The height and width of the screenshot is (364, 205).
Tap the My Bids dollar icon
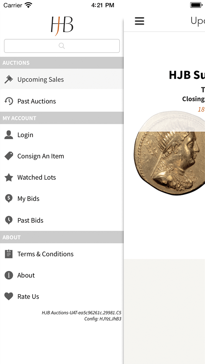[9, 198]
